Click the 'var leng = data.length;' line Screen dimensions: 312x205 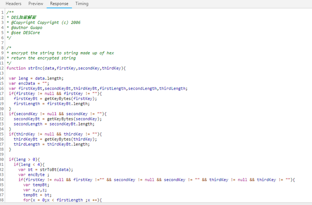36,78
